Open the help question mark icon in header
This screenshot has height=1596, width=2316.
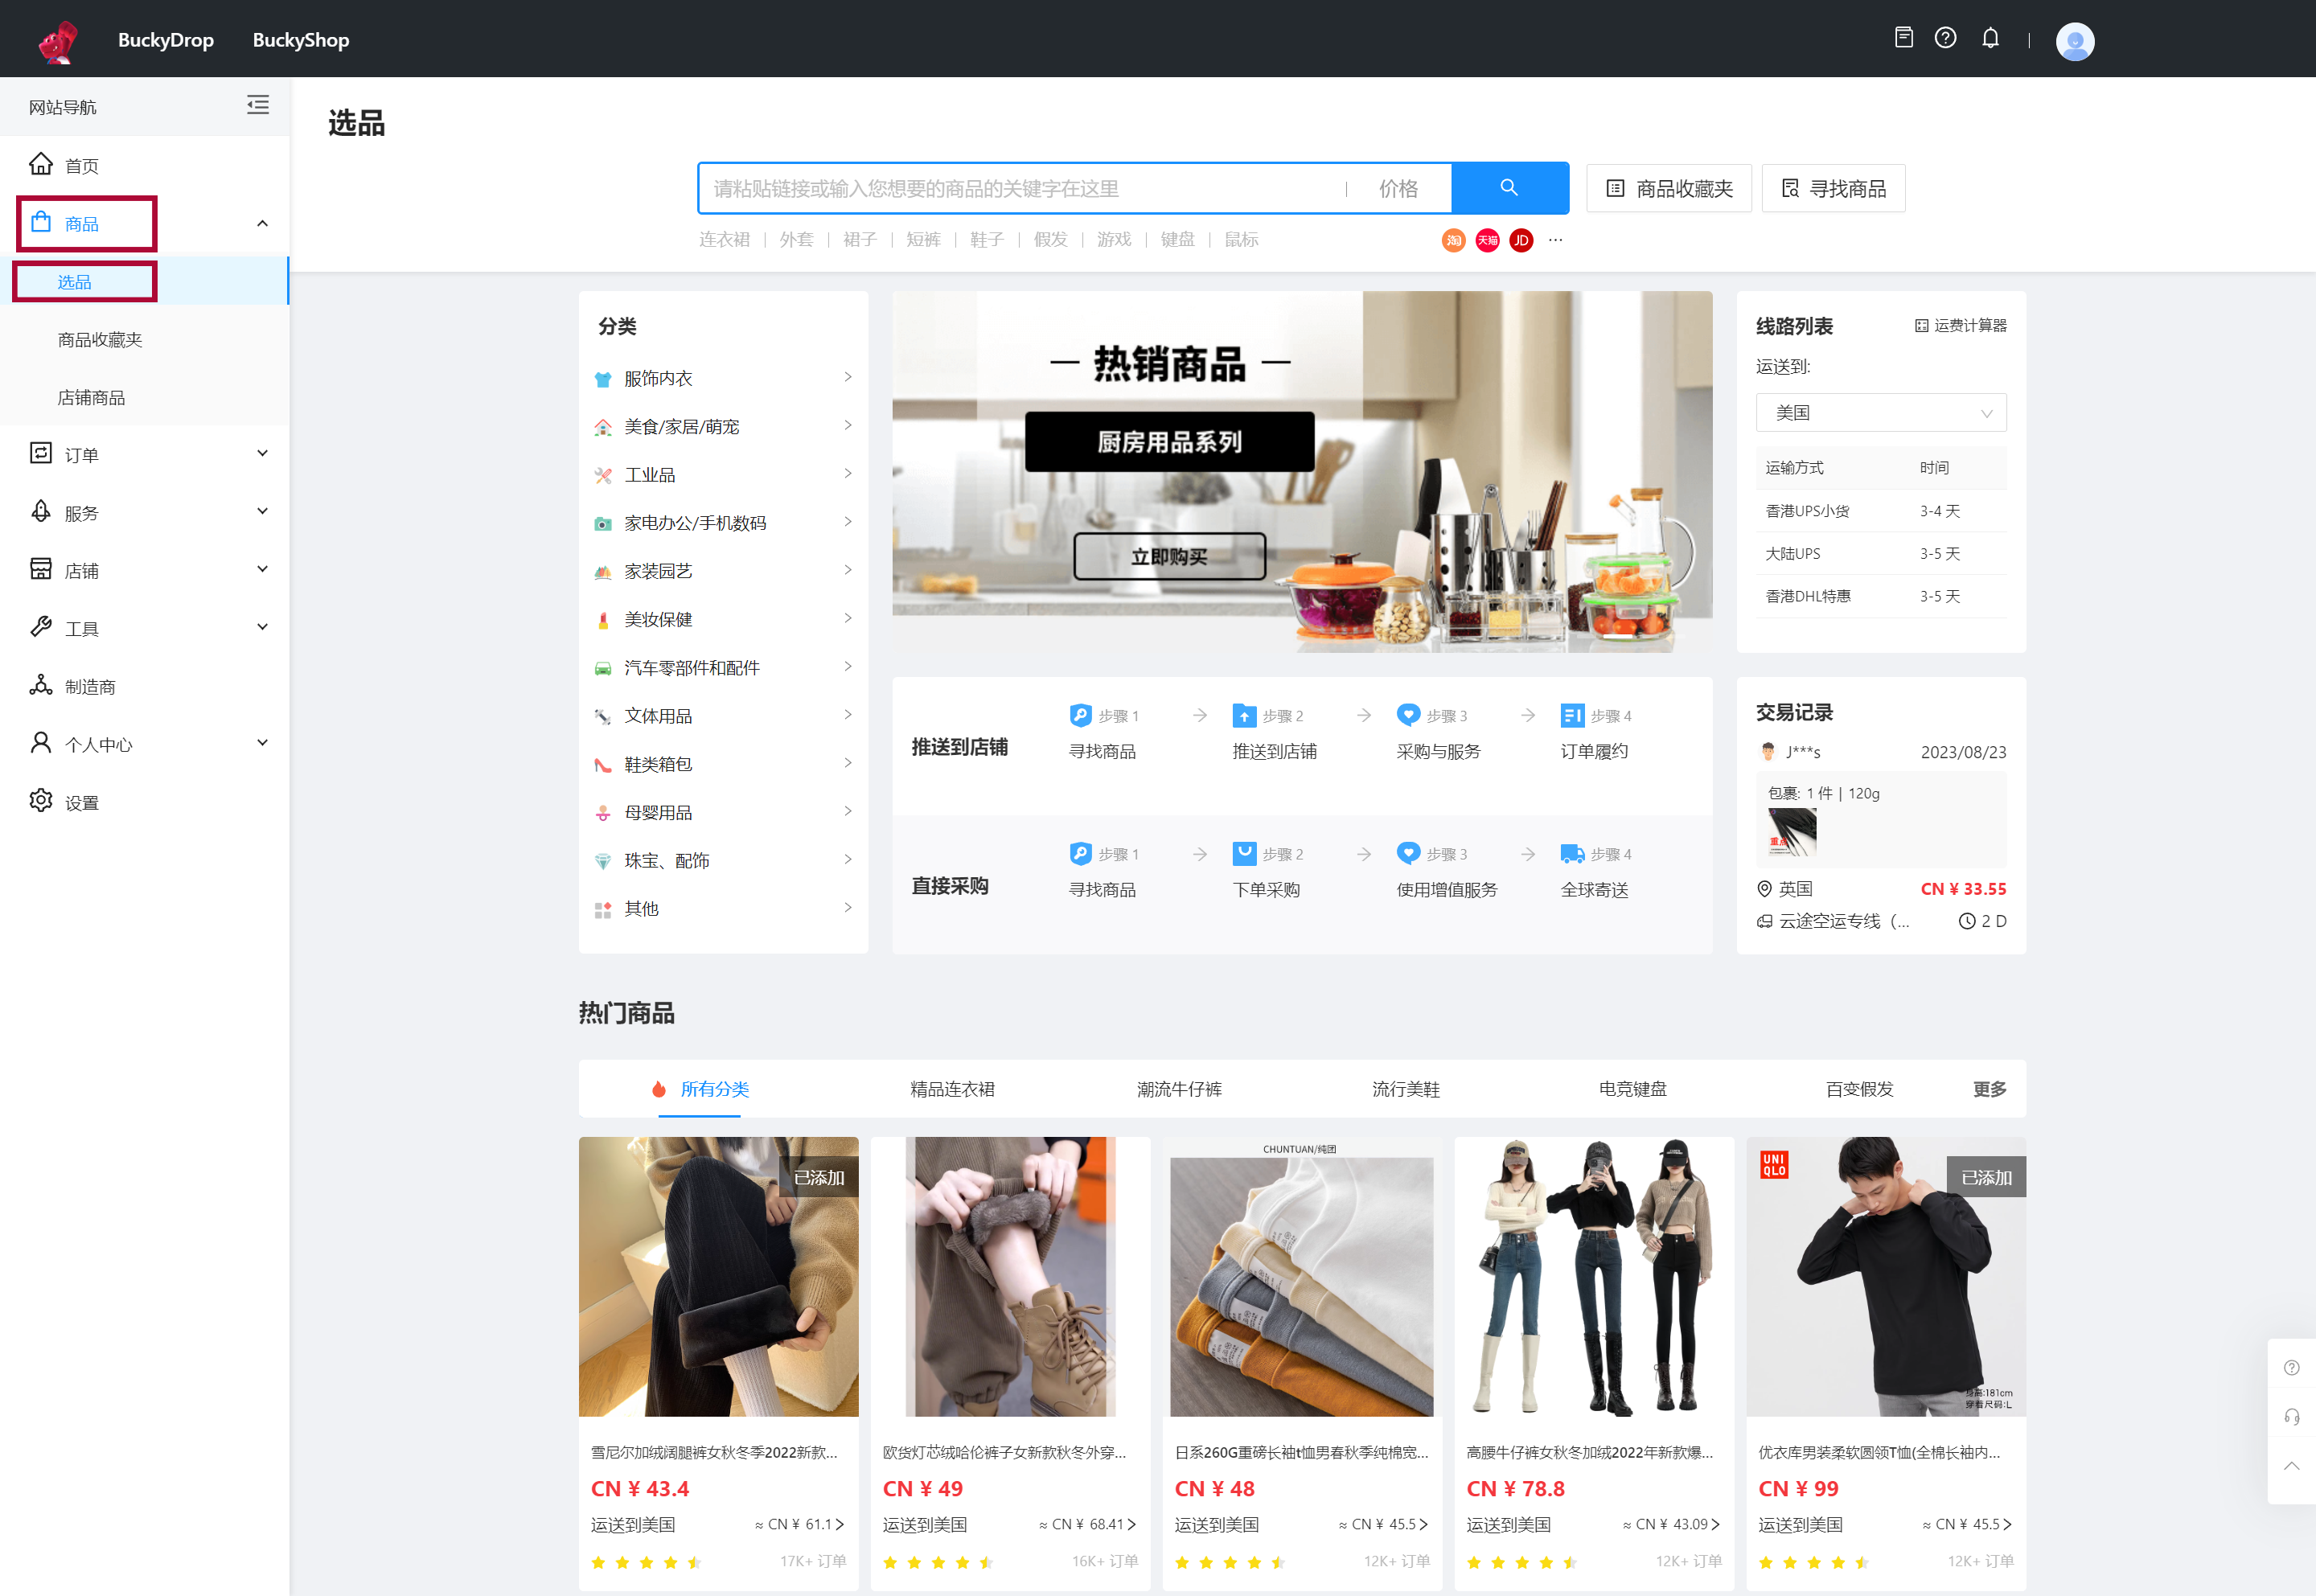point(1945,38)
